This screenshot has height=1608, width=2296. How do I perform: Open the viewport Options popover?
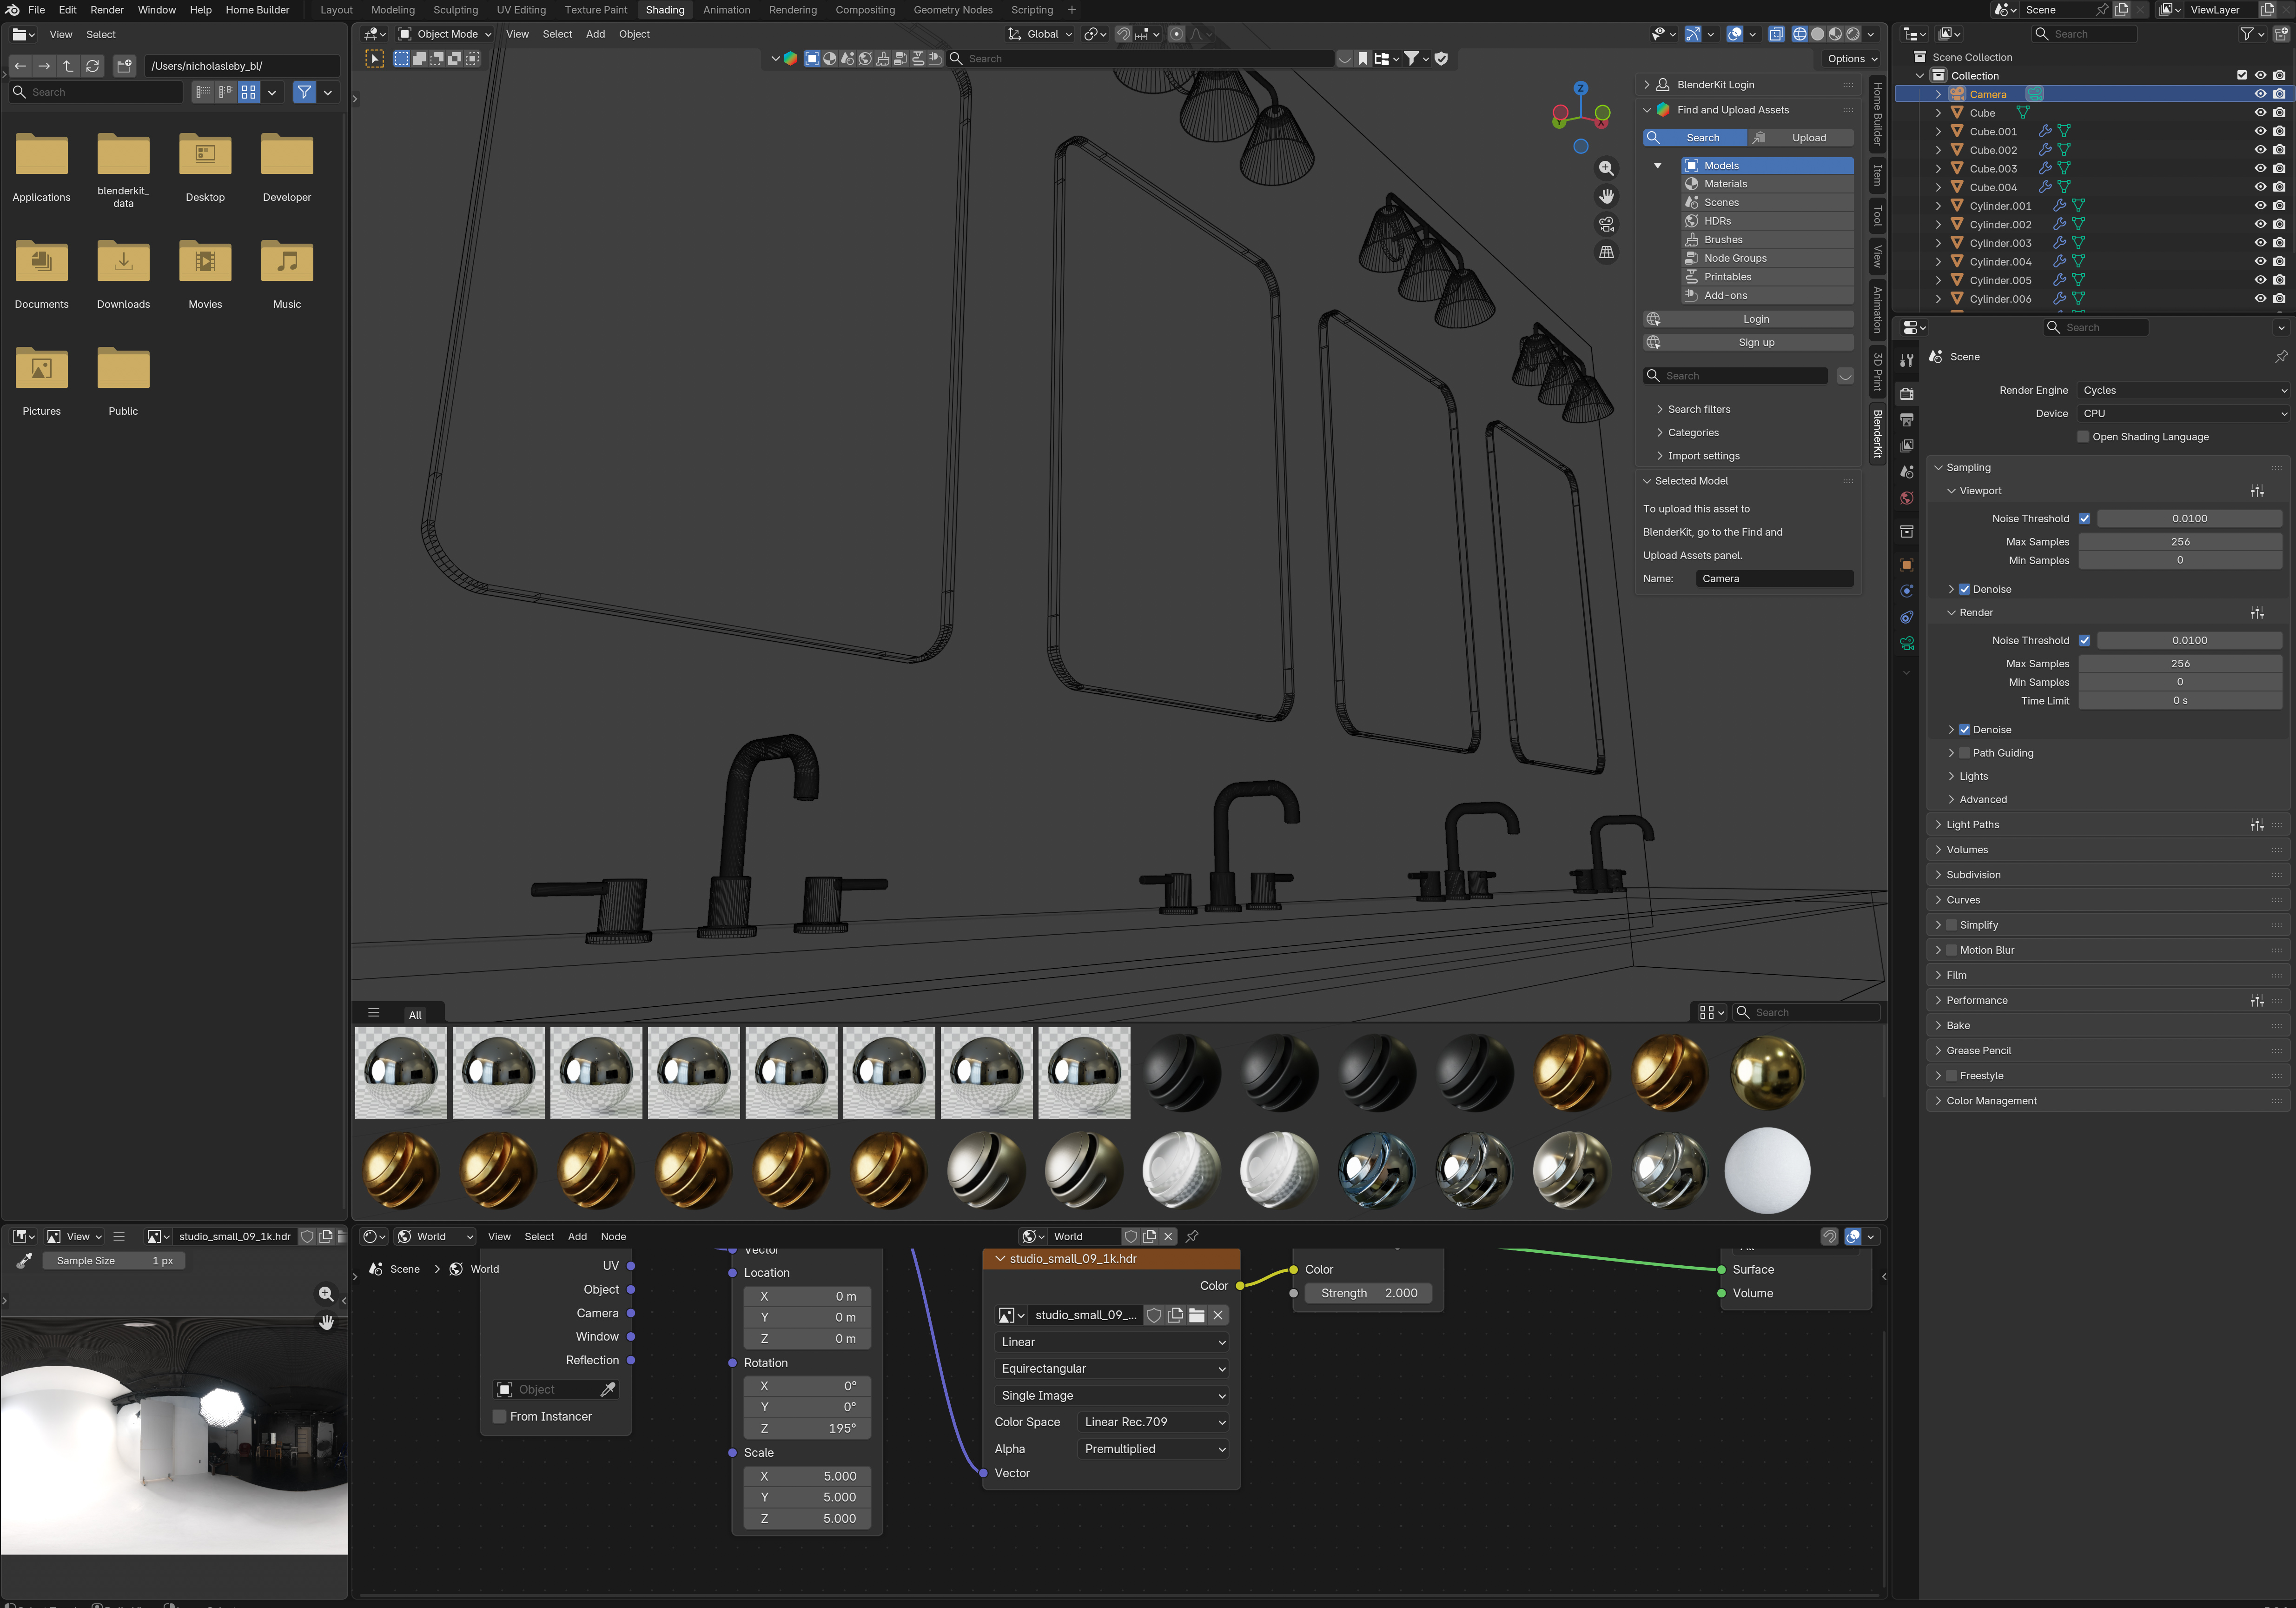click(x=1851, y=59)
